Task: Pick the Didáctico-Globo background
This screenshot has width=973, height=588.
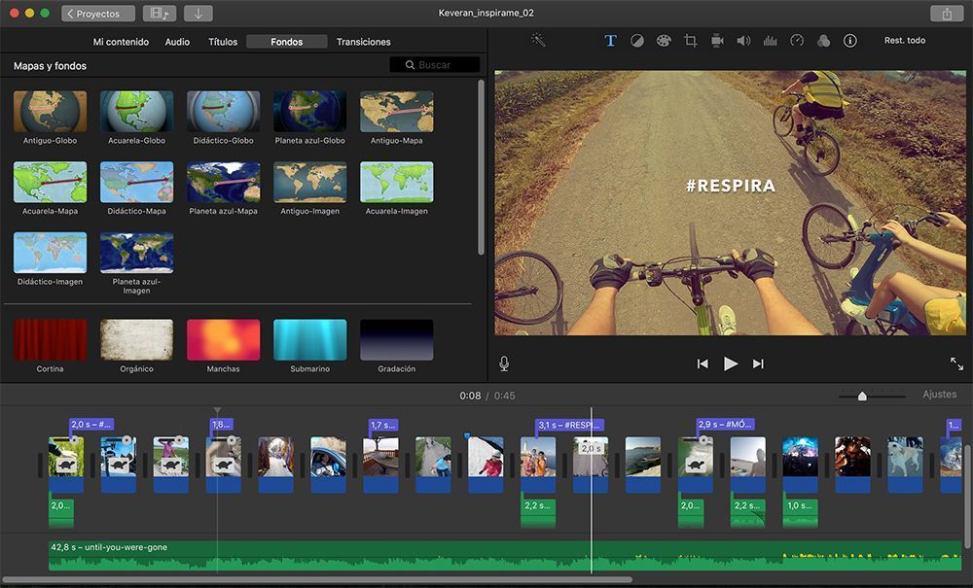Action: coord(224,112)
